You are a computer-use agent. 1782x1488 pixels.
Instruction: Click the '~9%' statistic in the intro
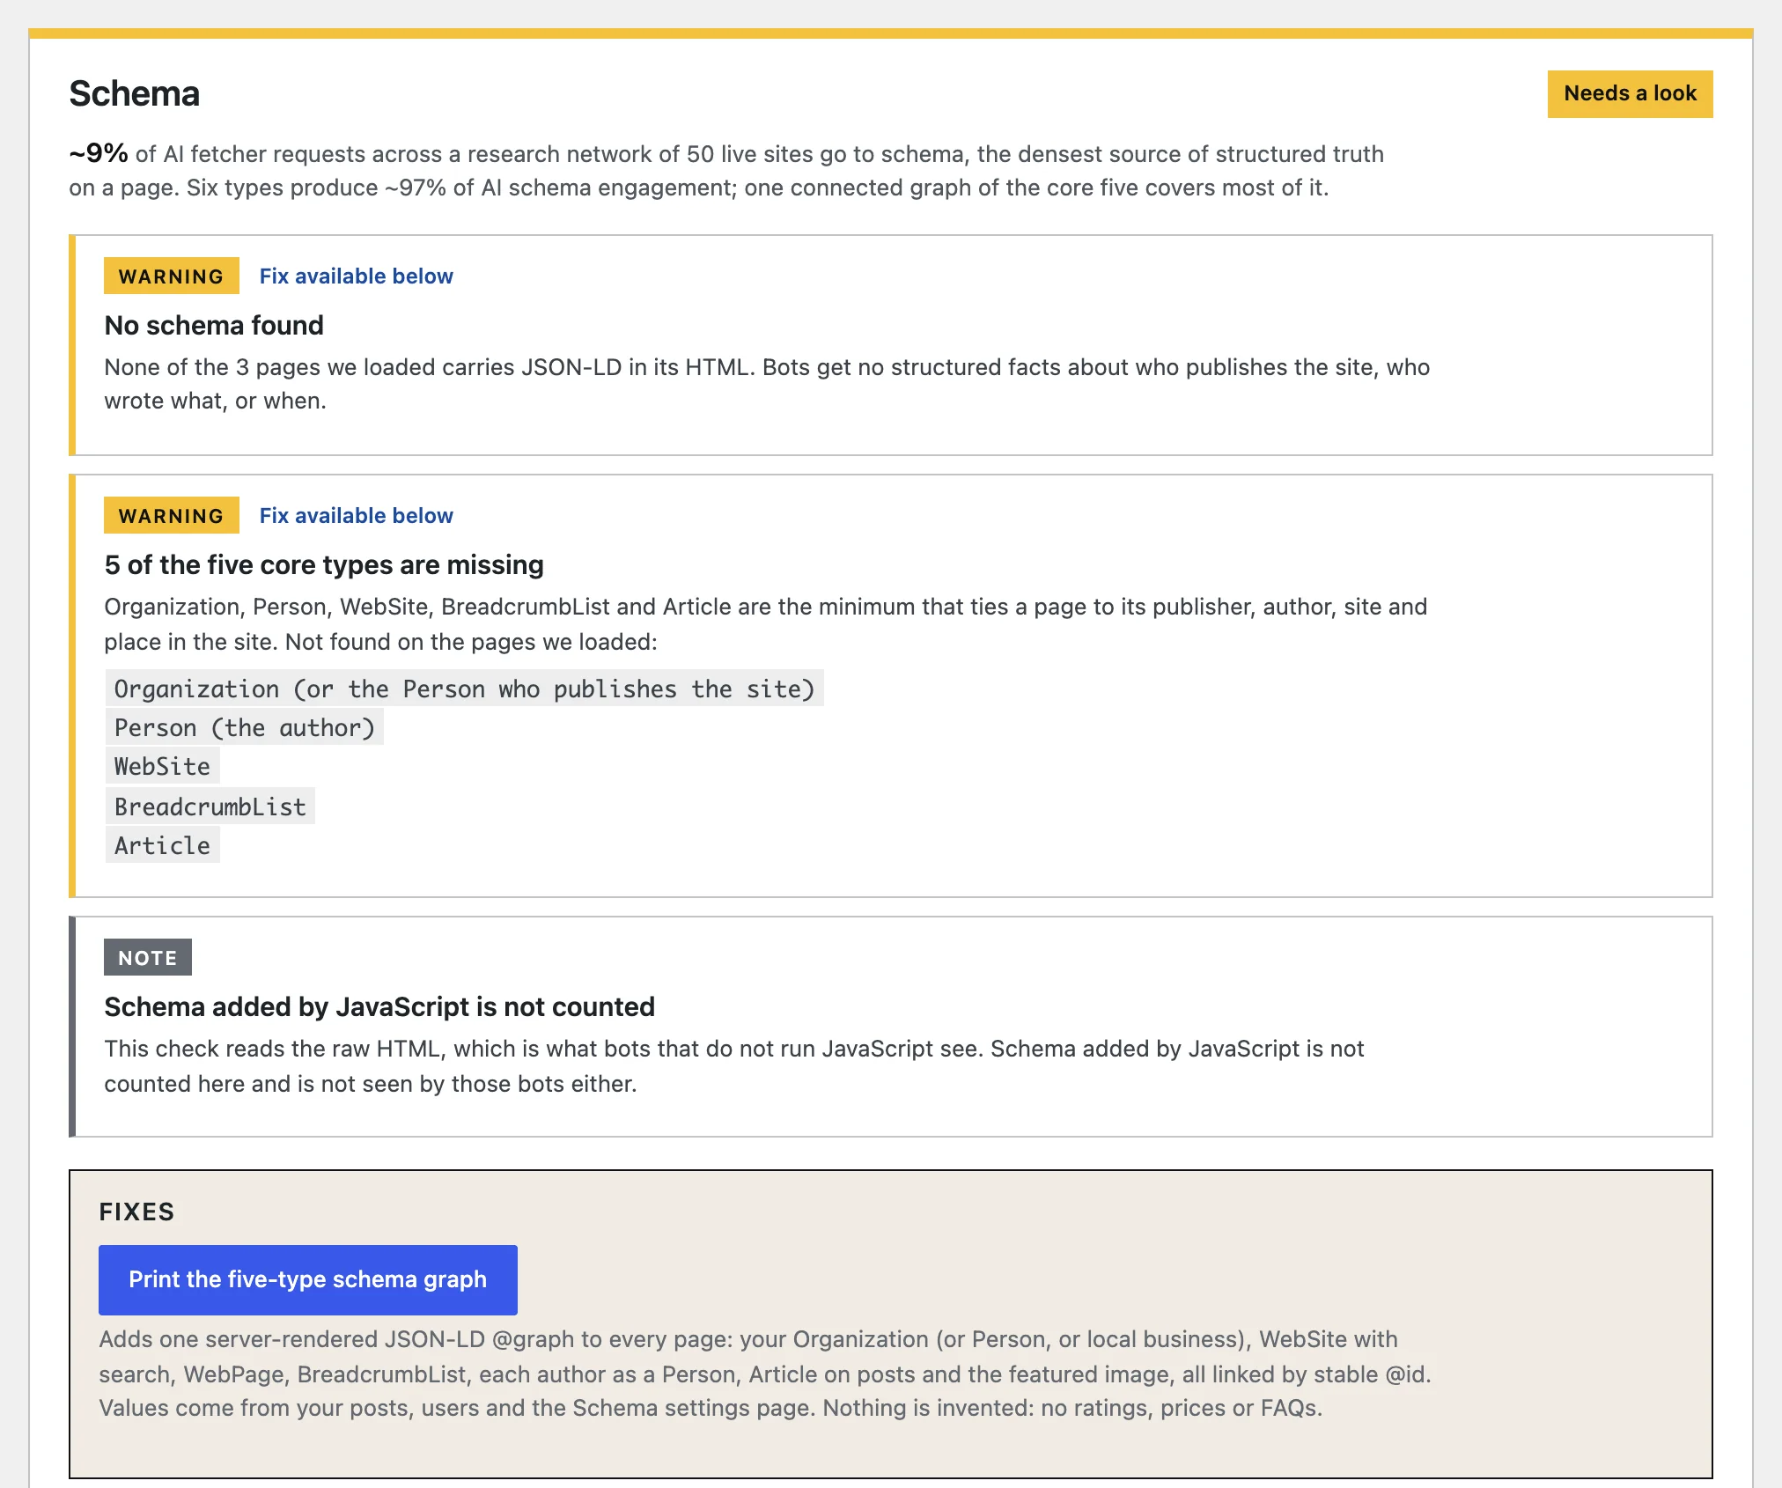click(x=99, y=153)
